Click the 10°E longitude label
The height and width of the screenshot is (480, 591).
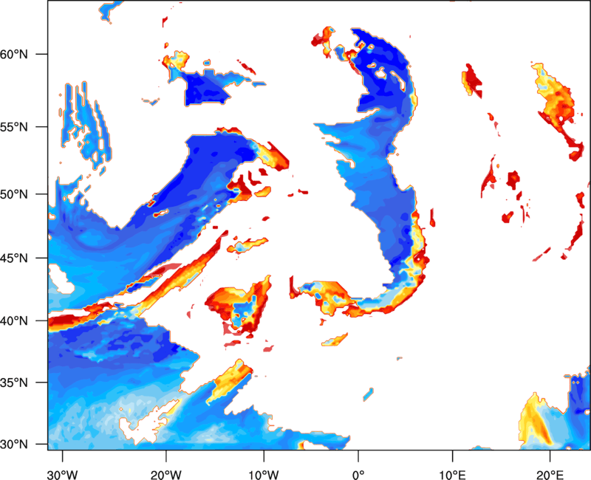[x=452, y=475]
